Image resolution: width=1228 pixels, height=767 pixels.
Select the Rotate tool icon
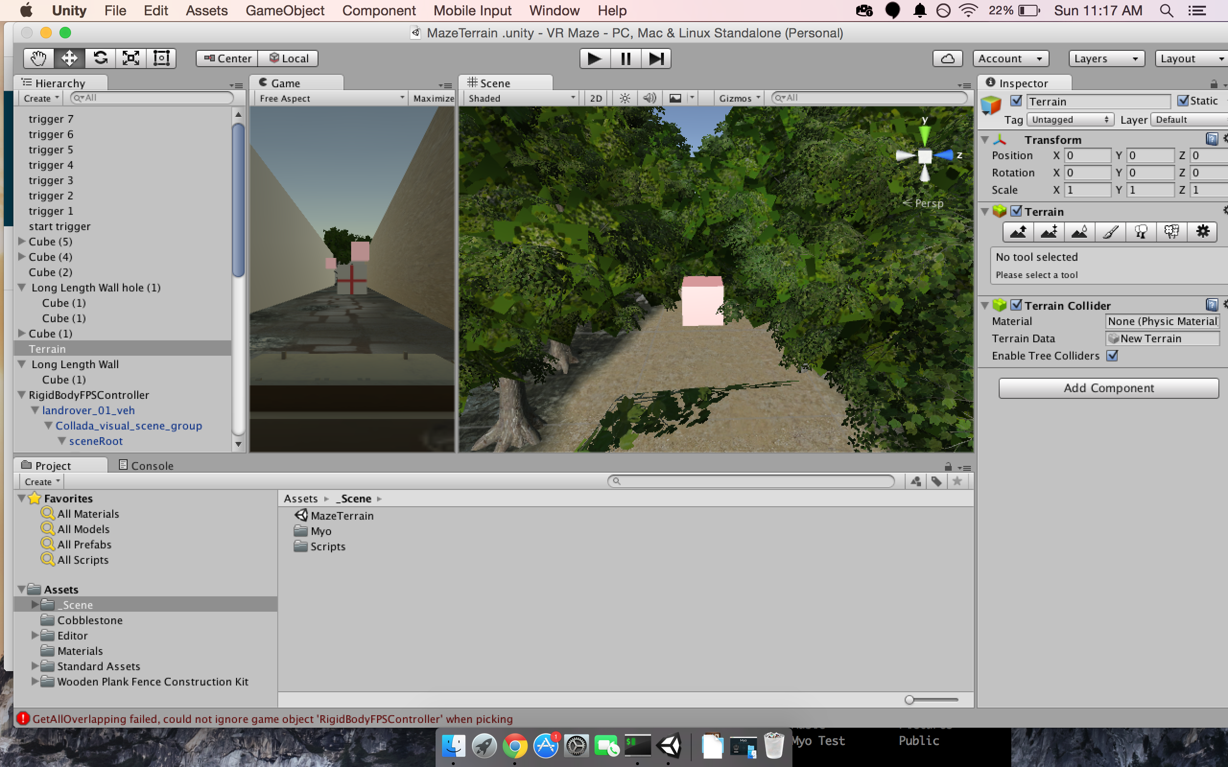pyautogui.click(x=100, y=58)
